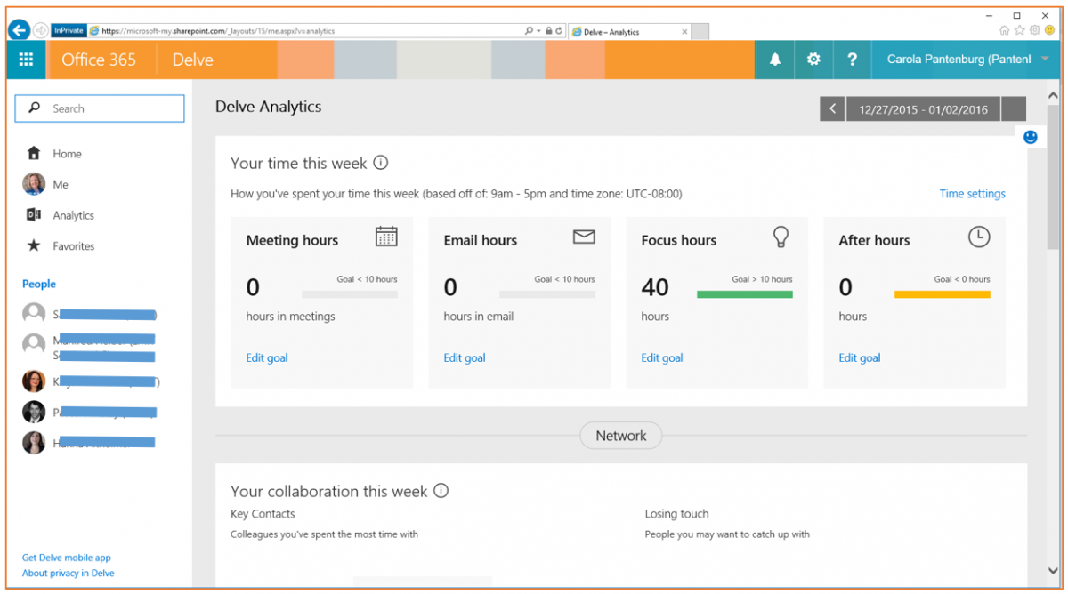Click the page scrollbar down arrow

1054,572
